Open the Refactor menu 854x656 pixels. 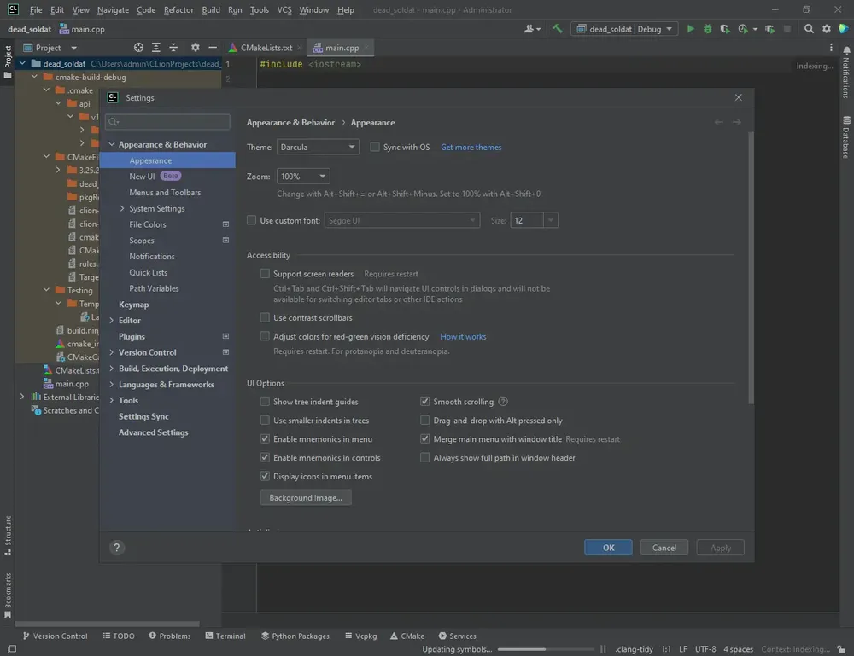178,10
